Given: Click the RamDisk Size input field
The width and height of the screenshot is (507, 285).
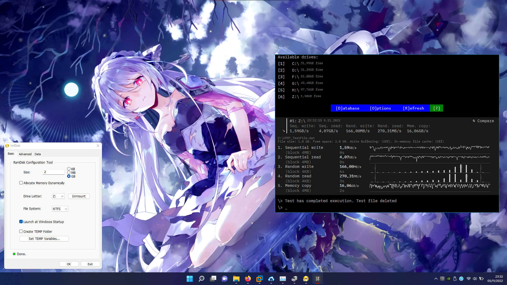Looking at the screenshot, I should pos(54,172).
